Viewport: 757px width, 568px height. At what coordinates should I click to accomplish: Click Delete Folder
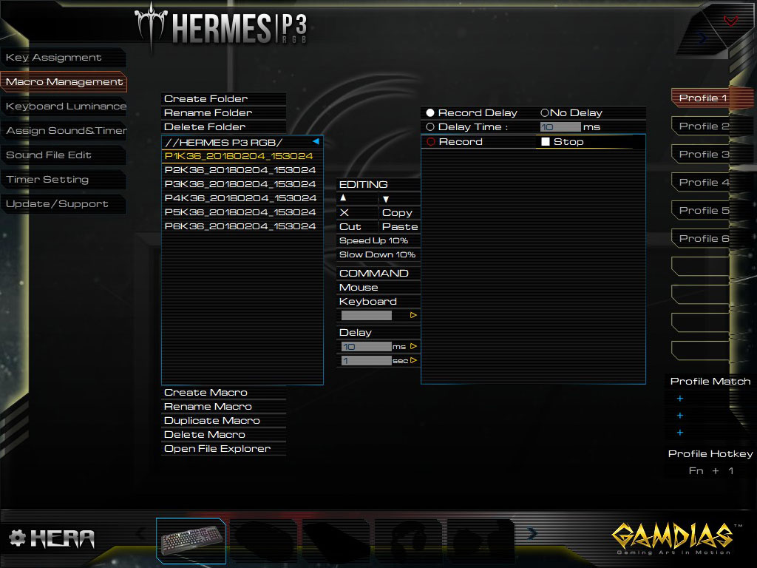pyautogui.click(x=223, y=126)
